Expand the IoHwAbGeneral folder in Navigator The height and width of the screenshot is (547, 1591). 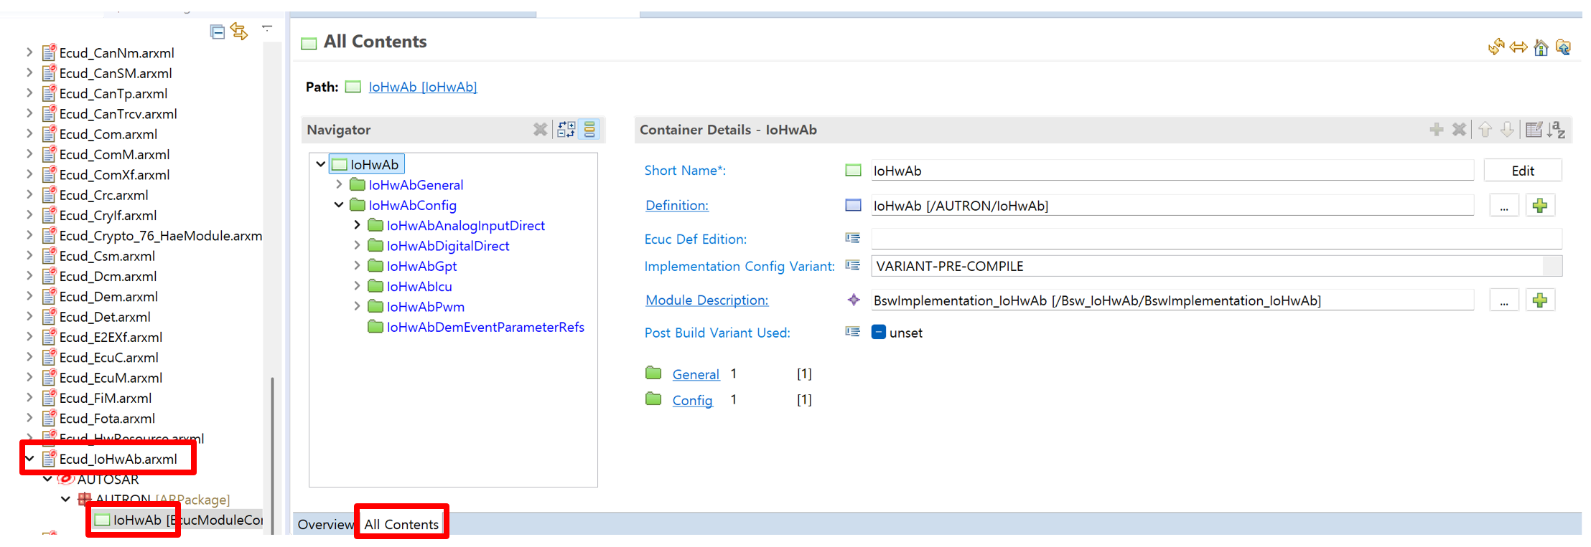coord(339,185)
